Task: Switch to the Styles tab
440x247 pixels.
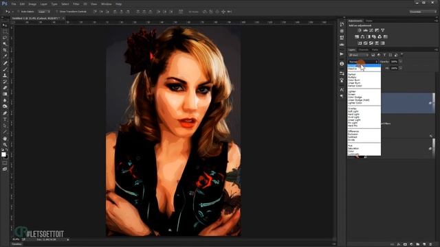Action: coord(368,21)
